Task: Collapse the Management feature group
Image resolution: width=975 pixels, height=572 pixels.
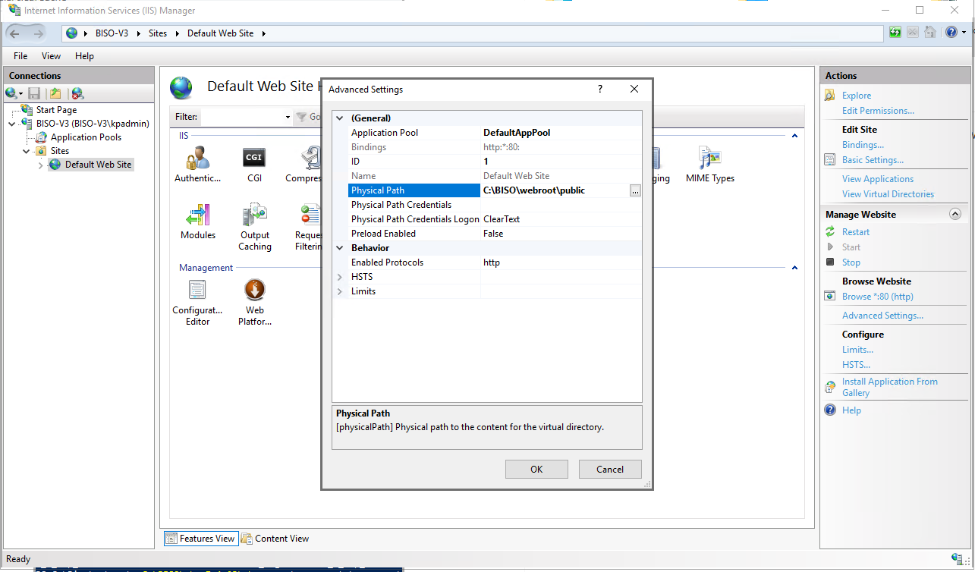Action: tap(794, 268)
